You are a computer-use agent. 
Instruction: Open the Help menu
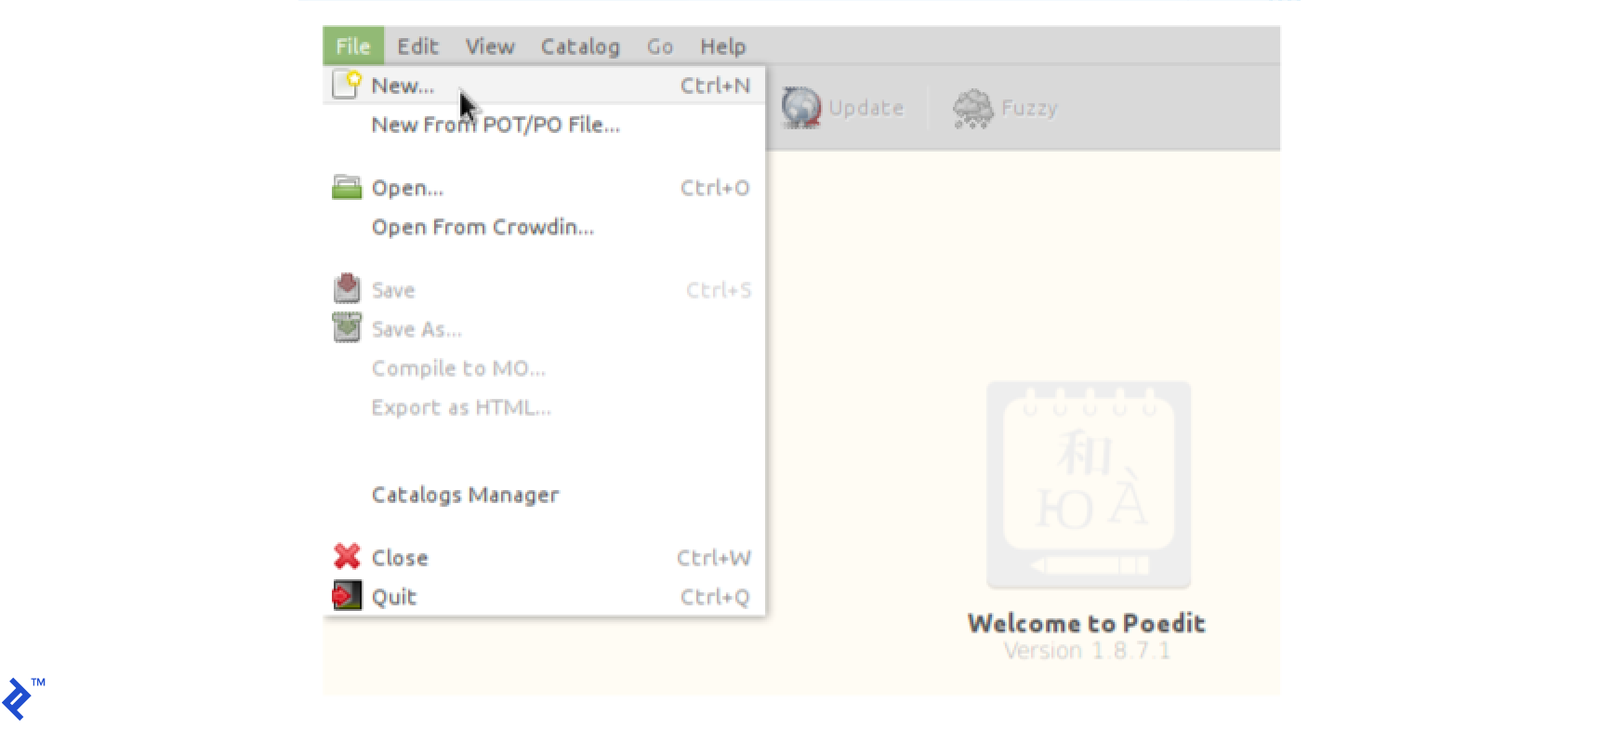[722, 46]
